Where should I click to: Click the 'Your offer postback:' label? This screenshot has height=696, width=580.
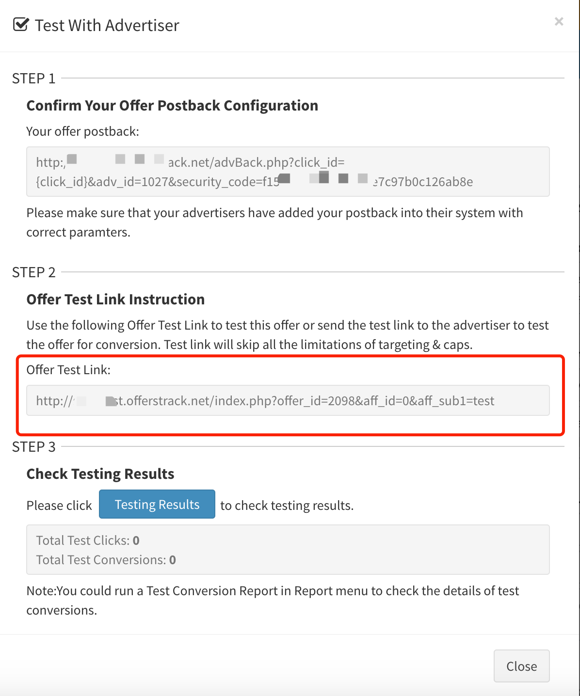point(82,131)
